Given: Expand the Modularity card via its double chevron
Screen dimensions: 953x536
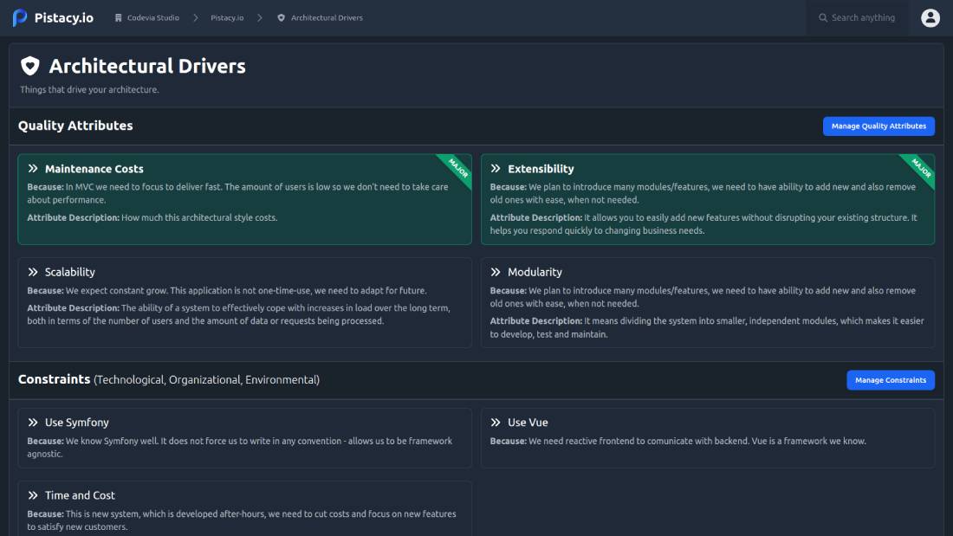Looking at the screenshot, I should (x=496, y=271).
